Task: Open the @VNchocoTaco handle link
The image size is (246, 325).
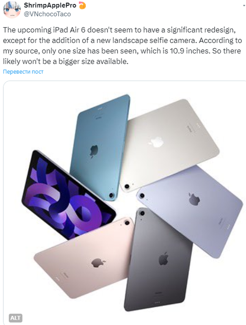Action: (47, 14)
